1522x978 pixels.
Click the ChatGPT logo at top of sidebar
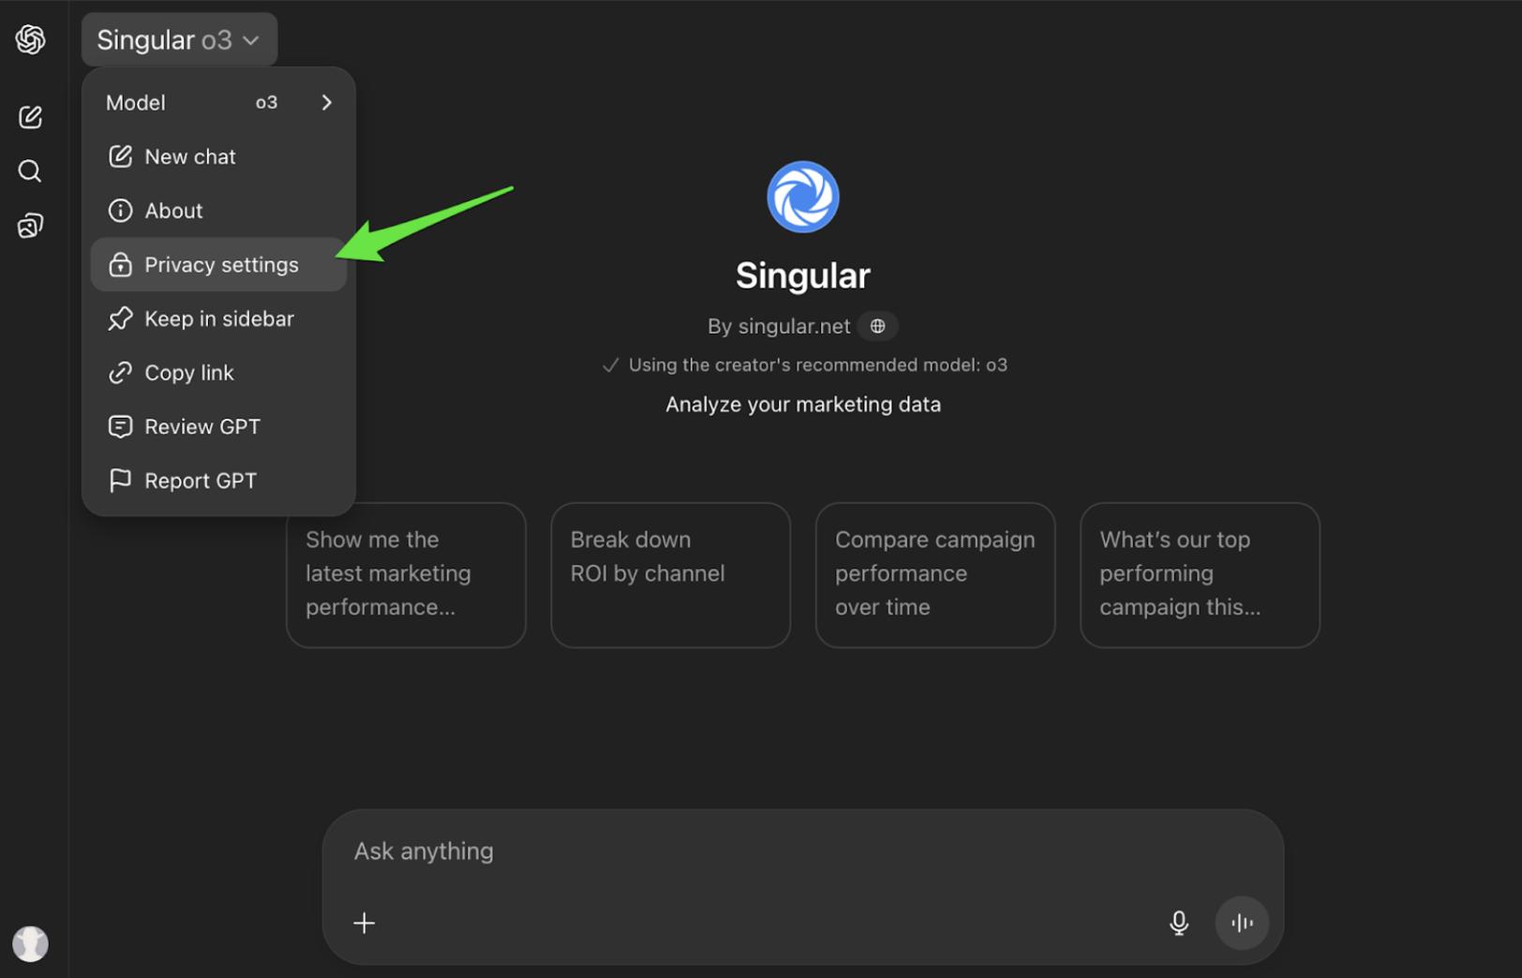[x=30, y=39]
